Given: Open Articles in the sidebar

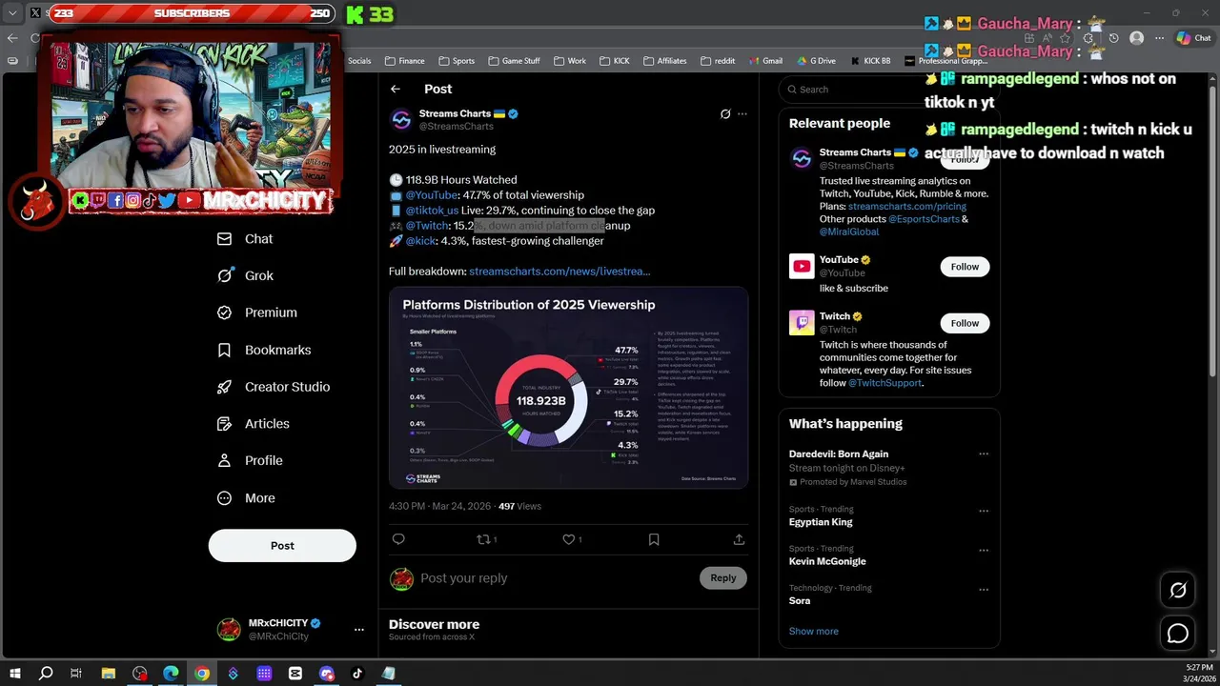Looking at the screenshot, I should 254,424.
